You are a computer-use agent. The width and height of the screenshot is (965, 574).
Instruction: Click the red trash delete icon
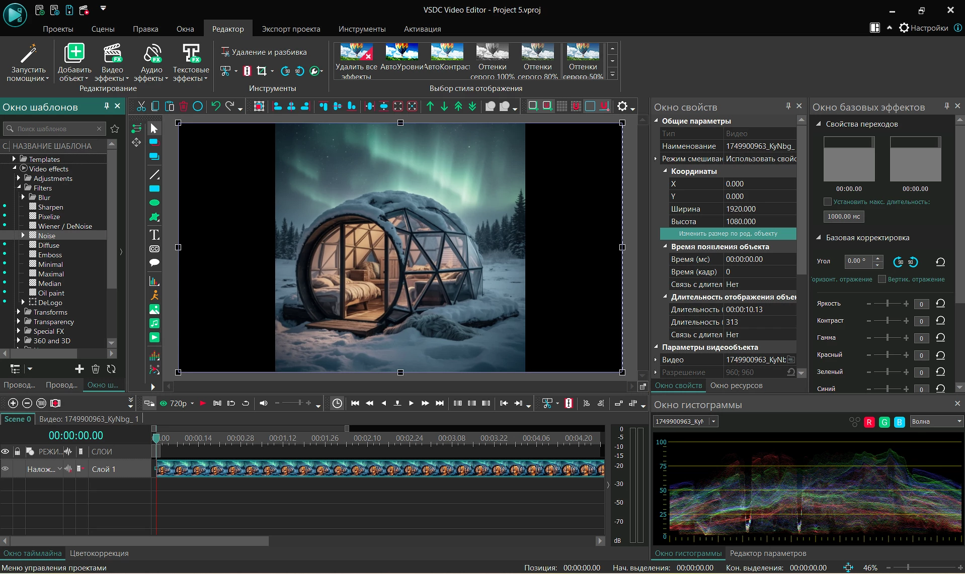[x=184, y=106]
